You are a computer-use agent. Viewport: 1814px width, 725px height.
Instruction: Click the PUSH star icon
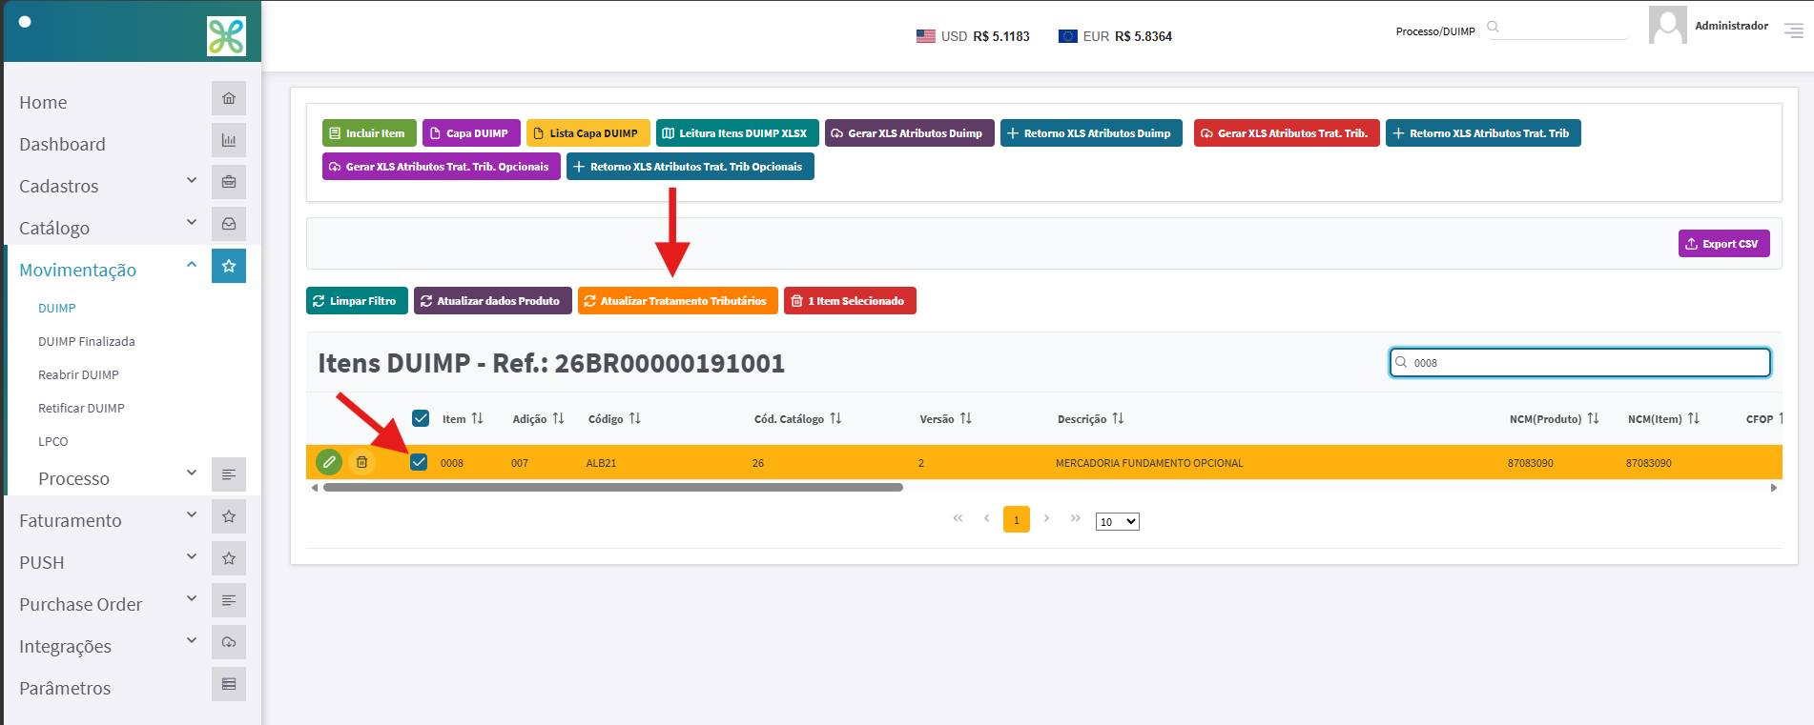[229, 558]
